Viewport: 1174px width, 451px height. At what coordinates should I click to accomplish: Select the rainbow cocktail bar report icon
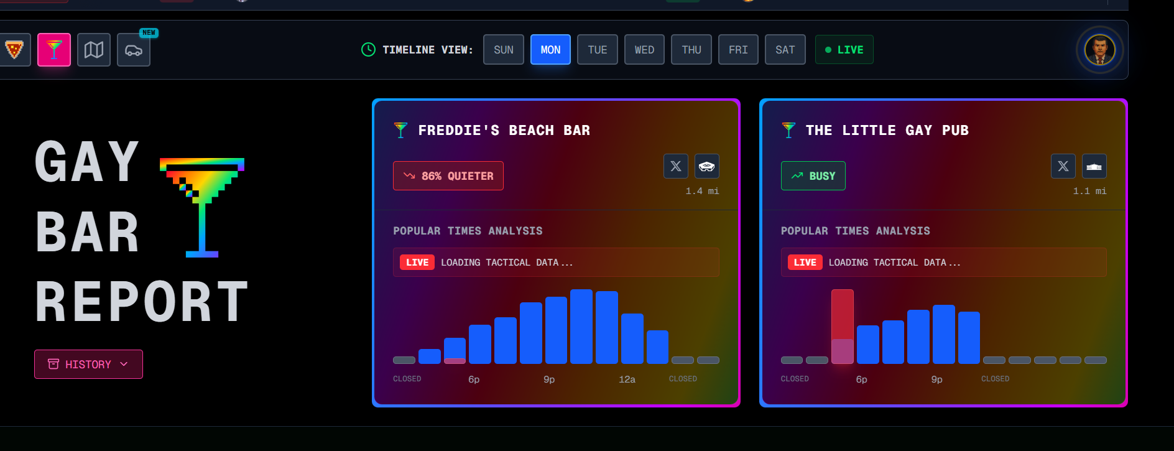[x=54, y=50]
